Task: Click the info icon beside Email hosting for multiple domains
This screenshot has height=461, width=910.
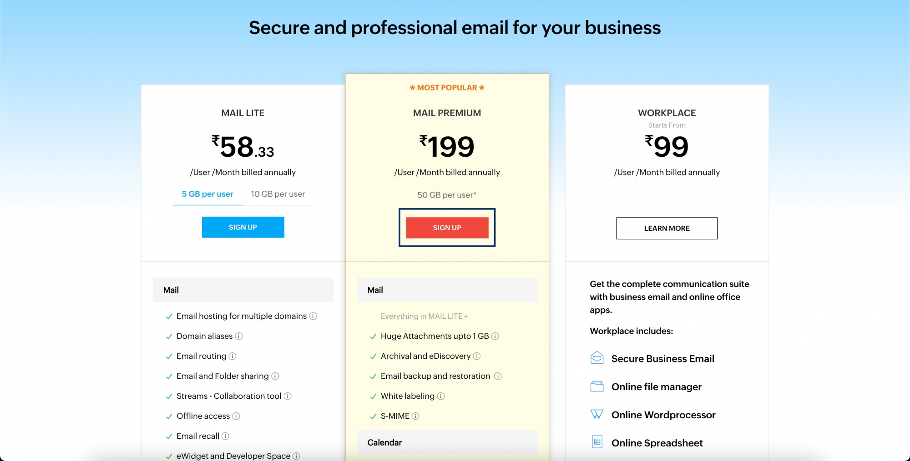Action: pos(313,316)
